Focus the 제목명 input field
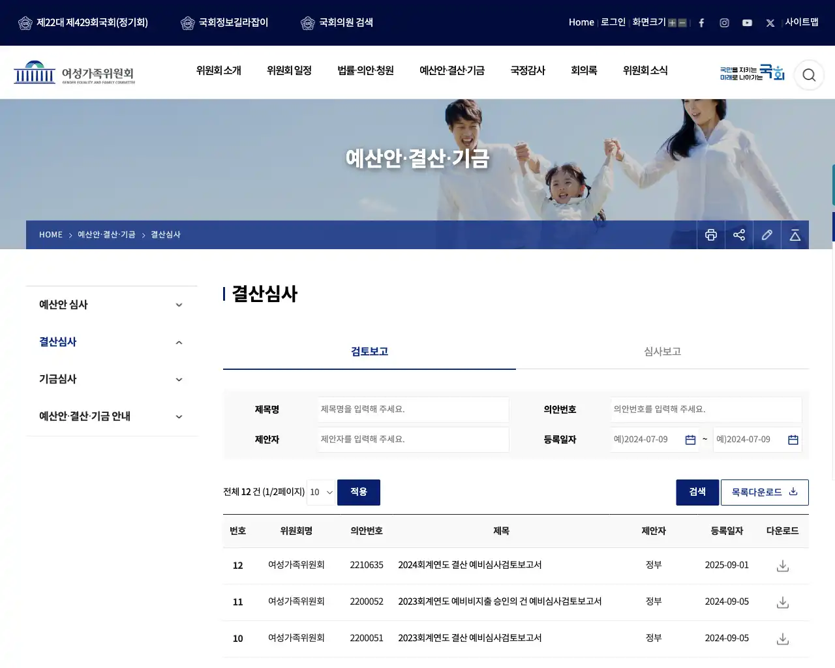 coord(414,410)
